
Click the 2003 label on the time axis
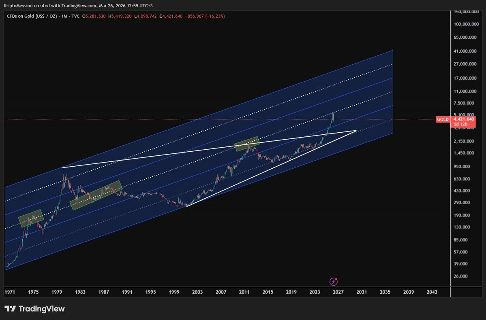197,292
